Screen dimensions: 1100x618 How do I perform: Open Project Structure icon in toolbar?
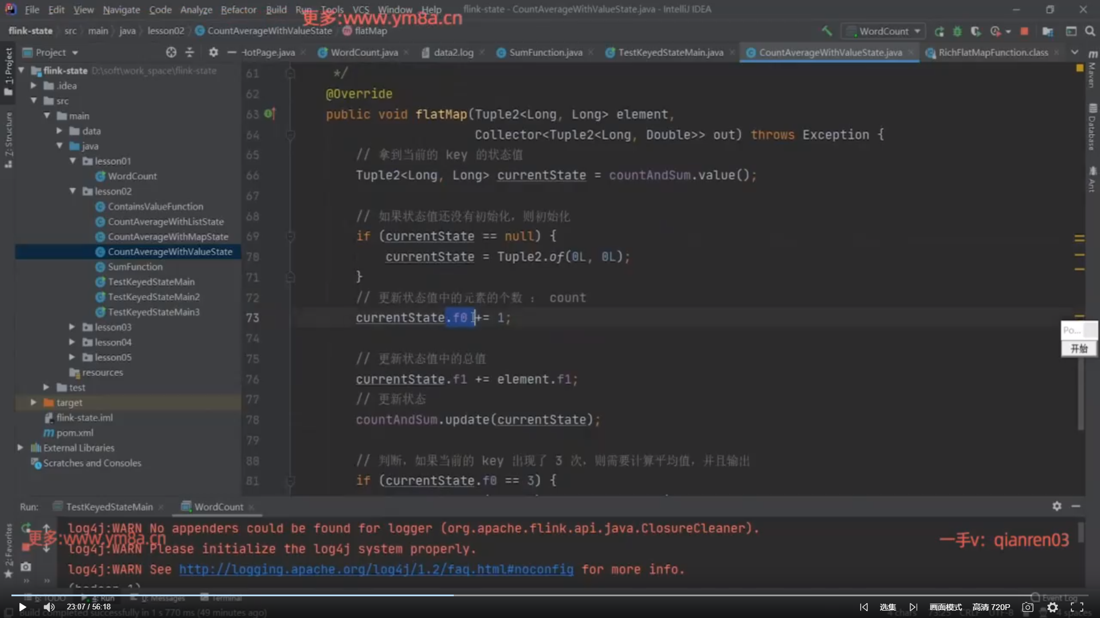tap(1048, 31)
